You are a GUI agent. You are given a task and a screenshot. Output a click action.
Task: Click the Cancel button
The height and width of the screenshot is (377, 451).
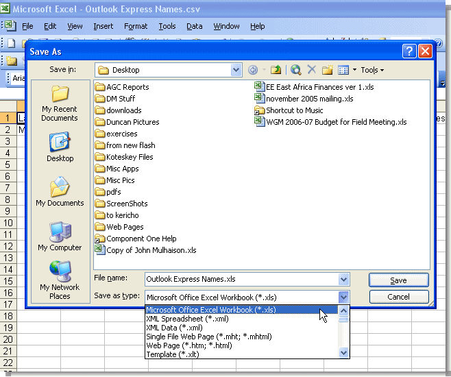(399, 297)
